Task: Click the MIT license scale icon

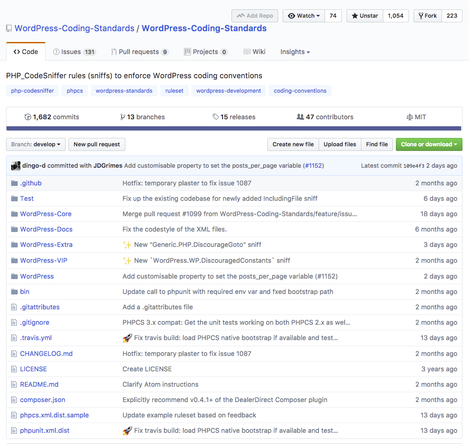Action: tap(410, 117)
